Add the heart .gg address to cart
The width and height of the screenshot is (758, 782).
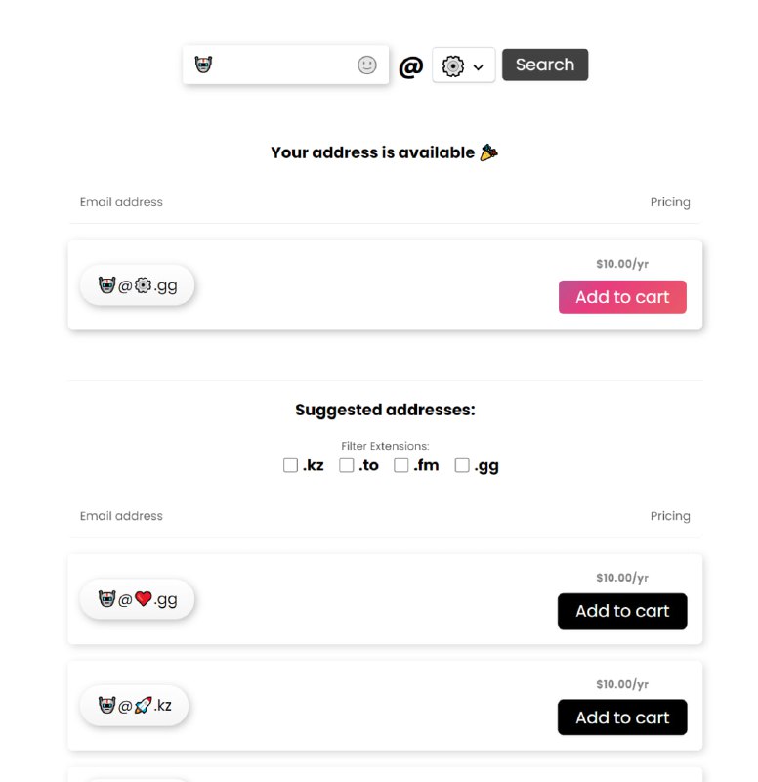pos(622,611)
